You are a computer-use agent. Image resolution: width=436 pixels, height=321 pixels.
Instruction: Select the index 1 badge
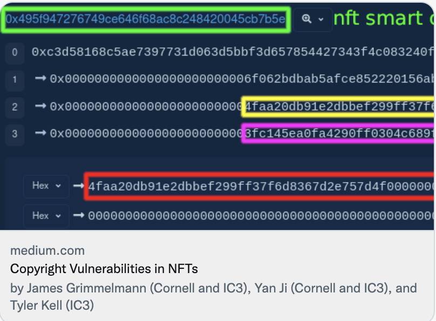15,80
